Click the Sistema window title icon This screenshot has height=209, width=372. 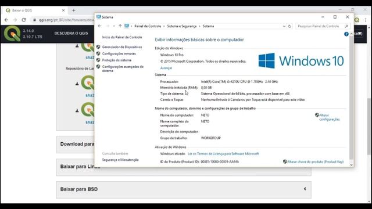[99, 17]
